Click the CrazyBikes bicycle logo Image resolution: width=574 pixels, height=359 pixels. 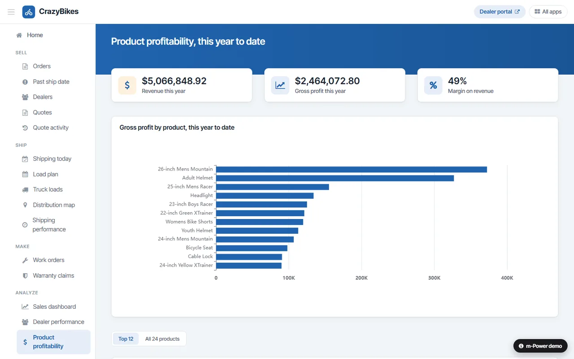coord(29,12)
